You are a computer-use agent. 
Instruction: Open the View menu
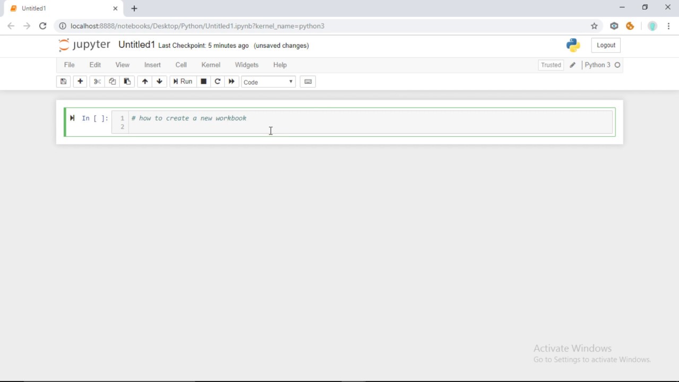click(122, 65)
